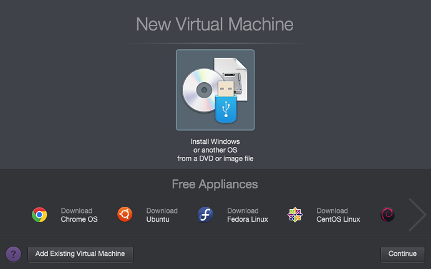The width and height of the screenshot is (431, 269).
Task: Click the Fedora Linux logo icon
Action: pos(205,215)
